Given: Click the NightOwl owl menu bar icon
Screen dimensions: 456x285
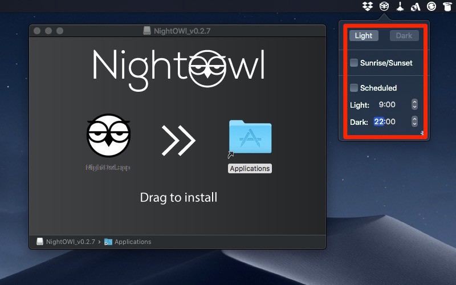Looking at the screenshot, I should pos(384,6).
